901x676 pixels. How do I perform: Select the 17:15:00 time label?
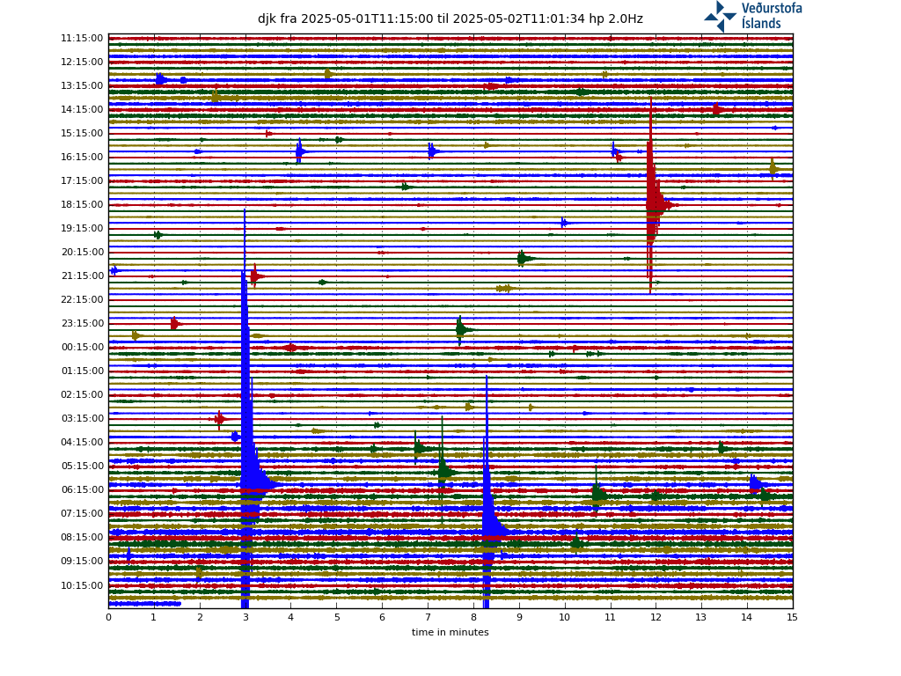tap(82, 180)
